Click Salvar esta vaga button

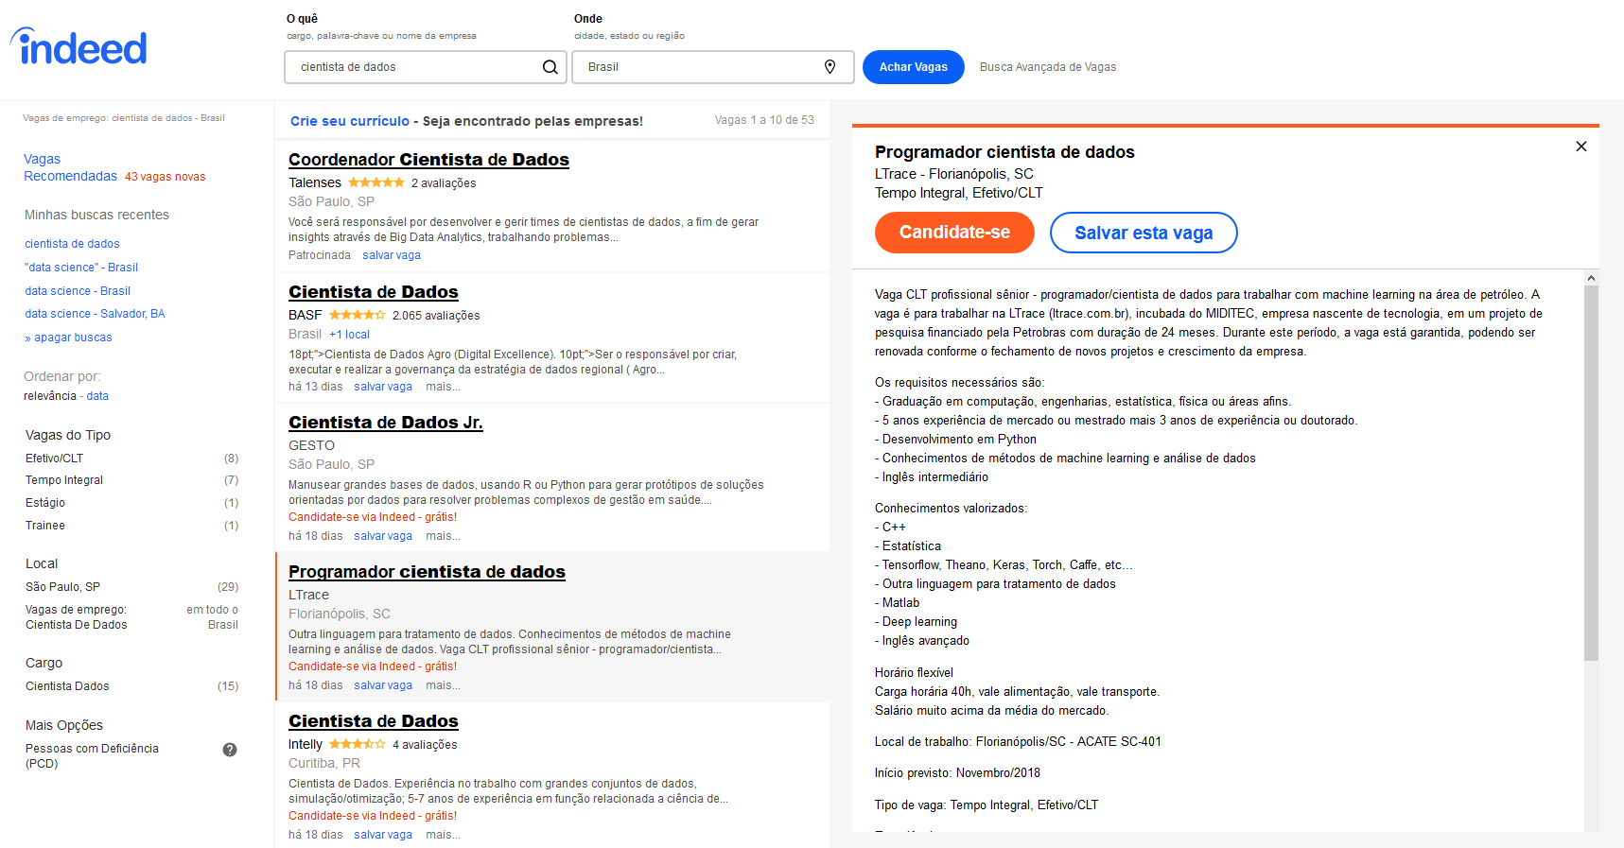pyautogui.click(x=1144, y=233)
